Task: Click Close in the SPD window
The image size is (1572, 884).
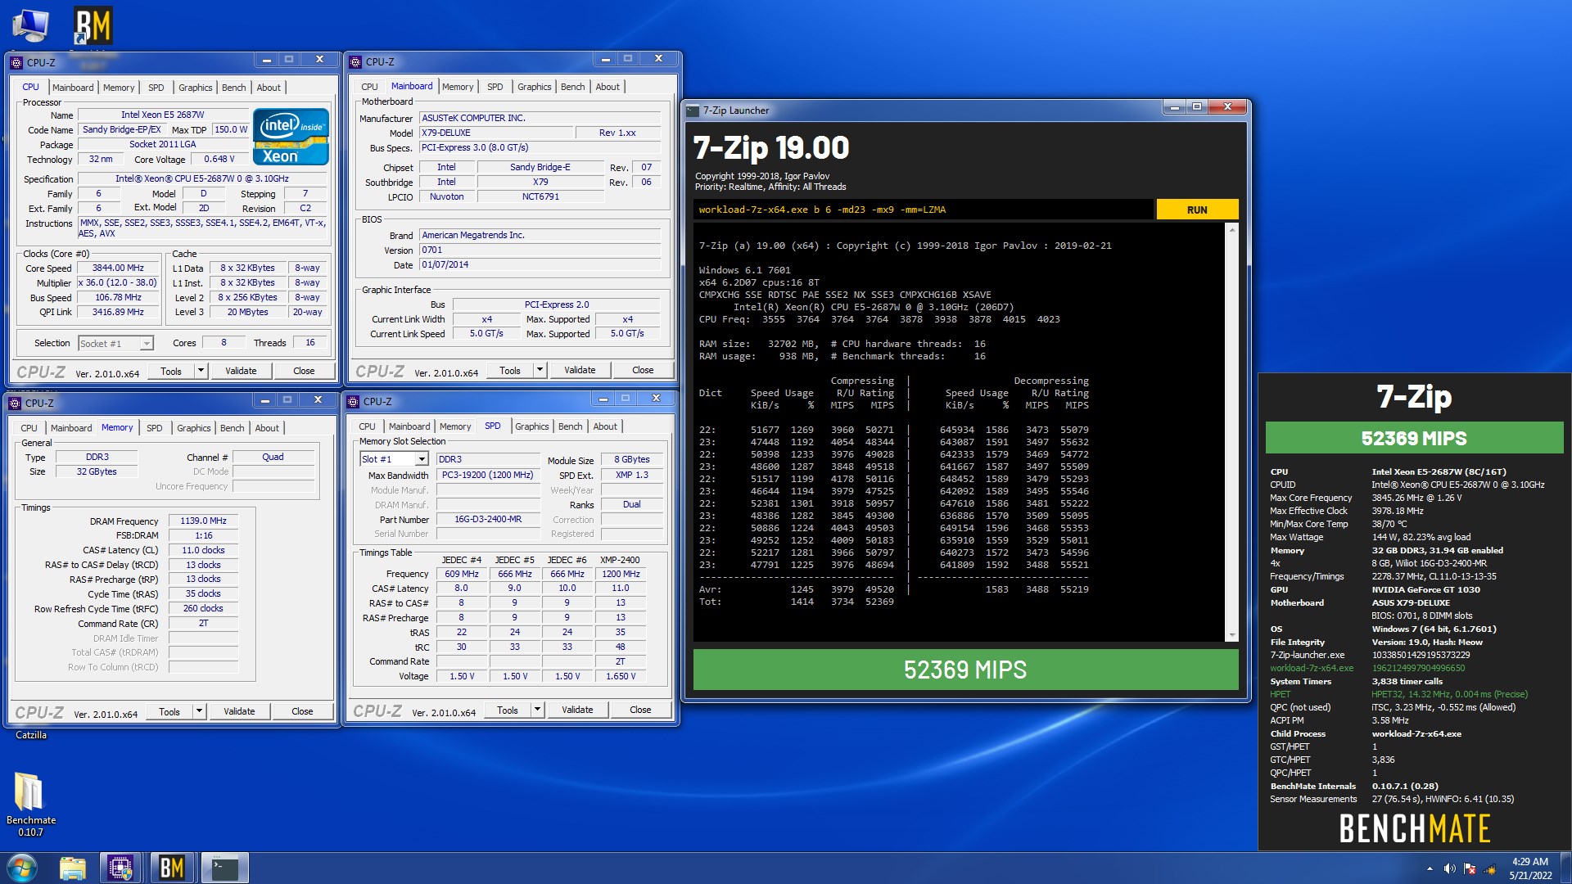Action: (x=640, y=710)
